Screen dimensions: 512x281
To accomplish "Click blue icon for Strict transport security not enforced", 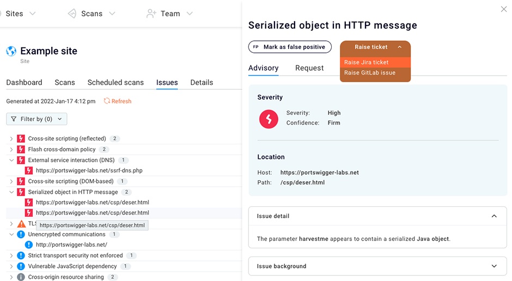I will pyautogui.click(x=21, y=255).
